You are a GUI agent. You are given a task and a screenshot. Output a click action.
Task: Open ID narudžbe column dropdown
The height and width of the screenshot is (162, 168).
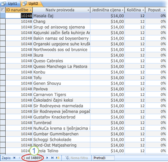click(x=31, y=10)
